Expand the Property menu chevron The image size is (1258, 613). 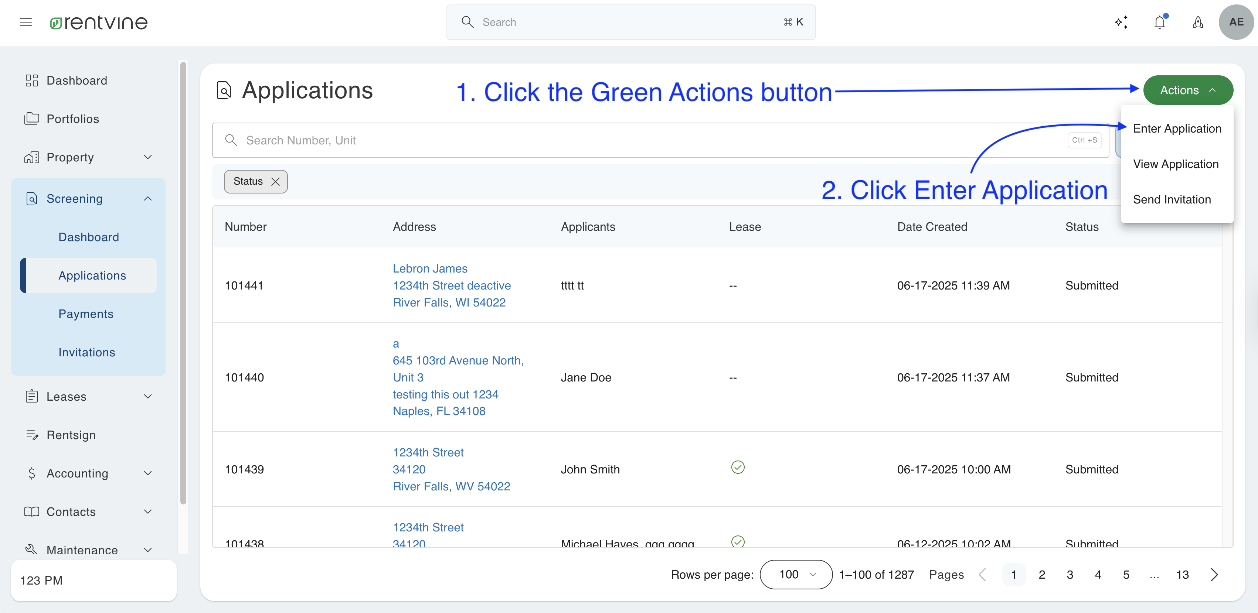pyautogui.click(x=148, y=157)
